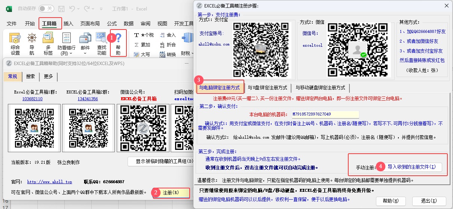The image size is (453, 209).
Task: Open the 搜索 tab in help dialog
Action: click(31, 77)
